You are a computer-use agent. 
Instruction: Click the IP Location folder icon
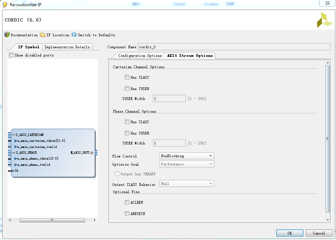click(x=43, y=35)
